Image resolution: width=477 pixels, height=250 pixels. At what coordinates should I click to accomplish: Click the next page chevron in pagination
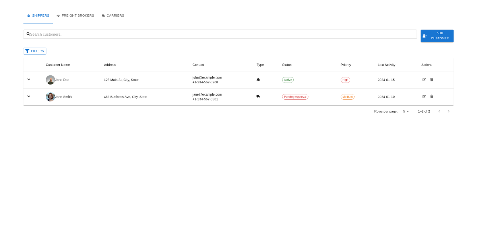[448, 112]
